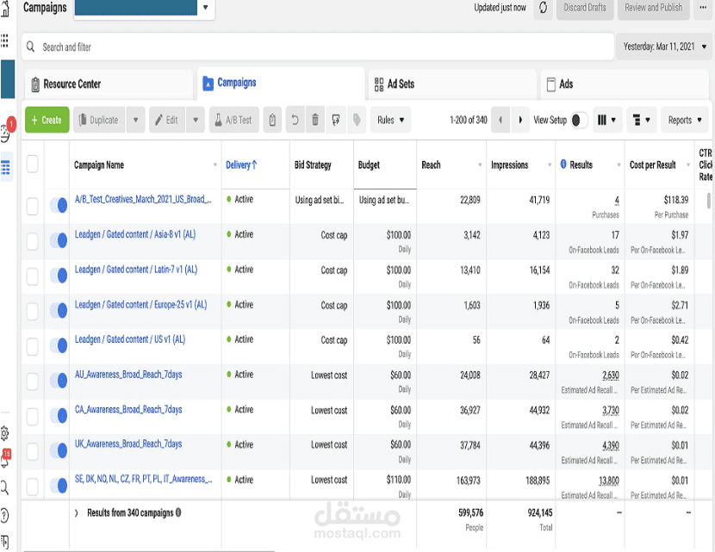Screen dimensions: 715x552
Task: Open the account selector dropdown arrow
Action: (x=205, y=7)
